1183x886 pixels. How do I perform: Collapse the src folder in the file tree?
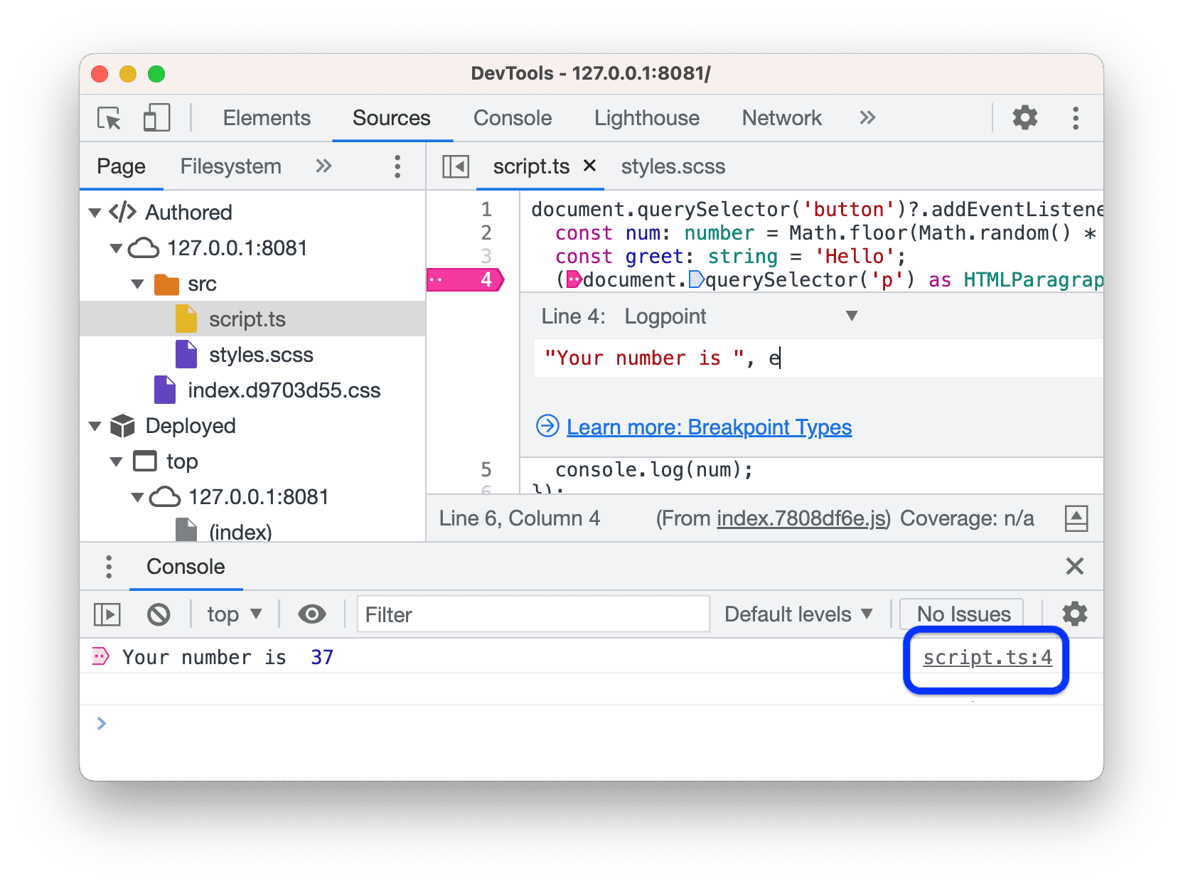tap(137, 283)
